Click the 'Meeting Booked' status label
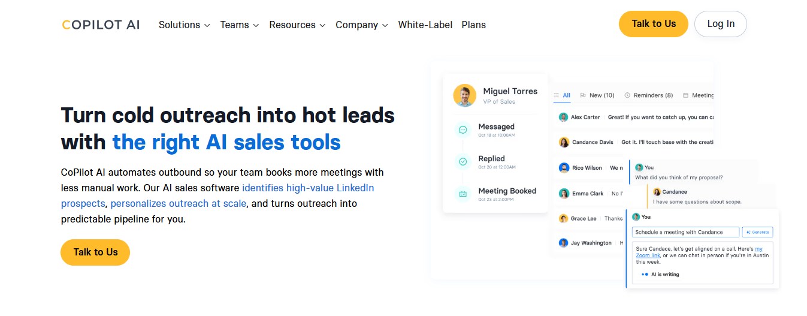 point(507,191)
